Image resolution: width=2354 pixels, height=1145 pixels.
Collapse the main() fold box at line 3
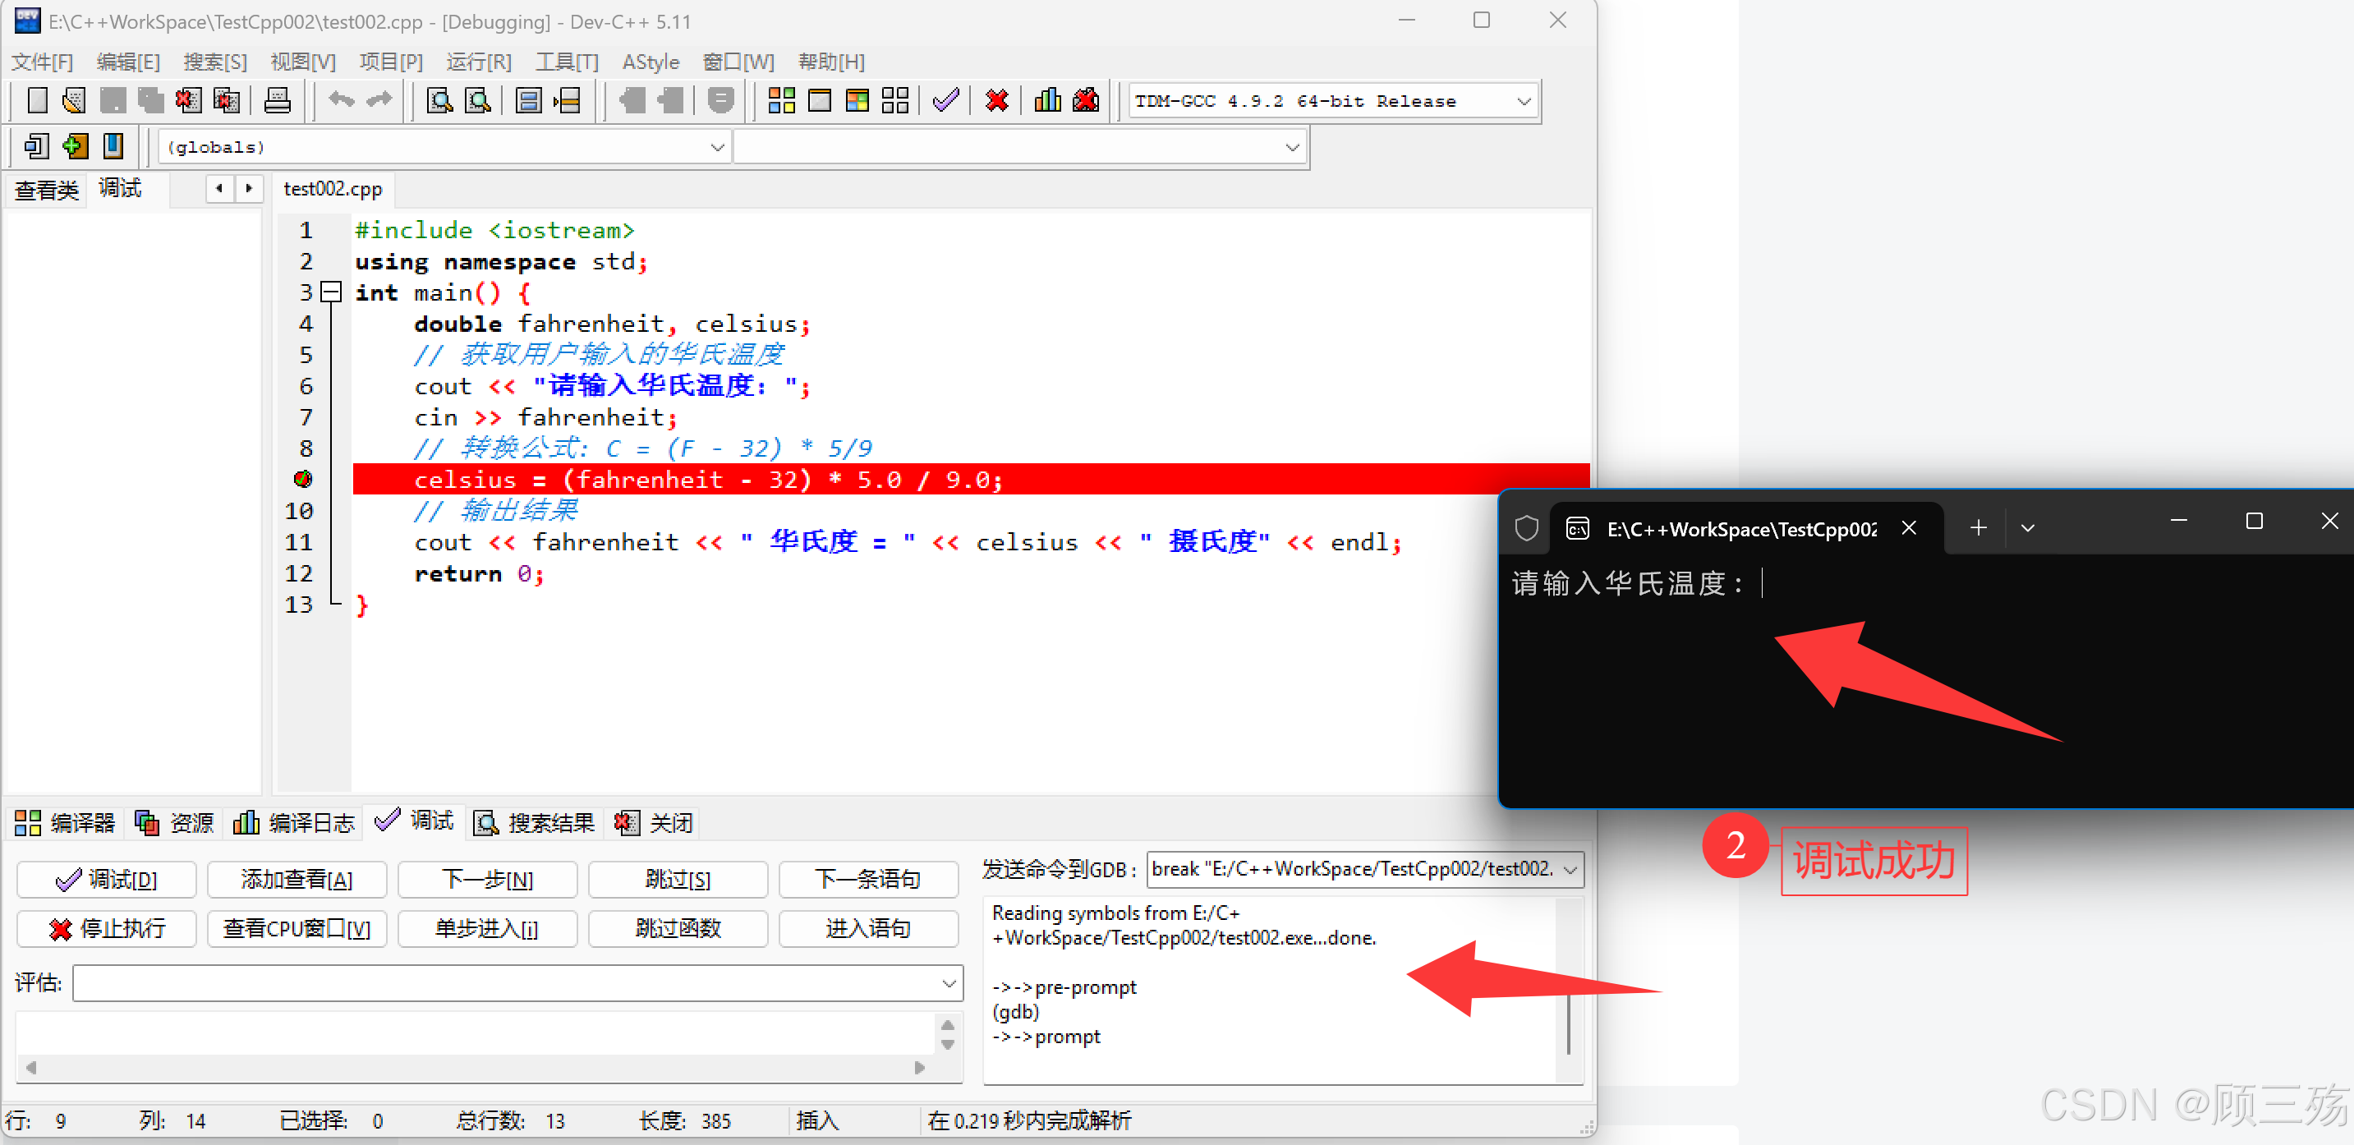click(x=332, y=292)
